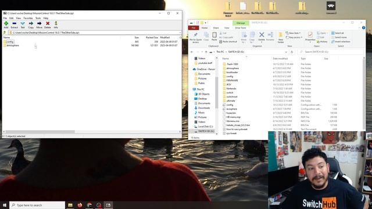This screenshot has width=372, height=209.
Task: Switch to the Explorer View ribbon tab
Action: pyautogui.click(x=227, y=28)
